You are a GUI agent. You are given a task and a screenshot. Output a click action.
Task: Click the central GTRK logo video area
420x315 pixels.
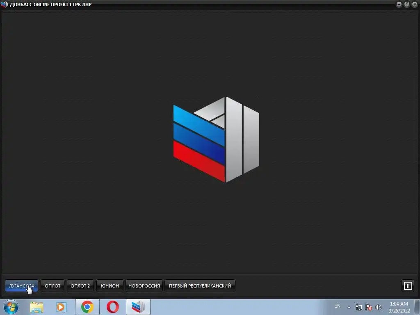(x=217, y=139)
